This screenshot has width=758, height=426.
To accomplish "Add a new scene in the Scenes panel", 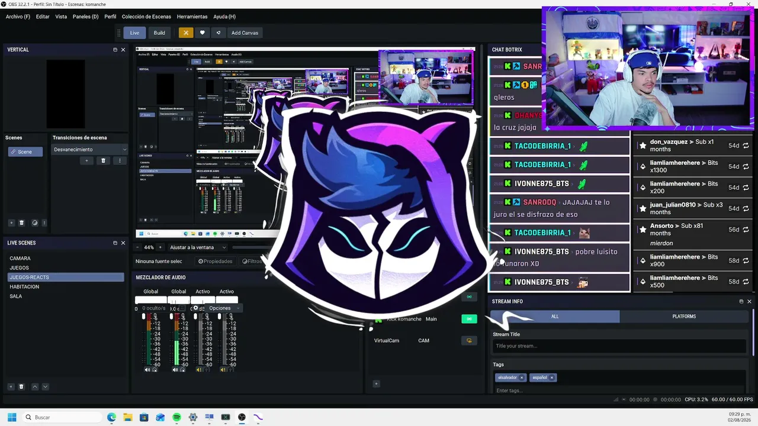I will click(x=11, y=223).
